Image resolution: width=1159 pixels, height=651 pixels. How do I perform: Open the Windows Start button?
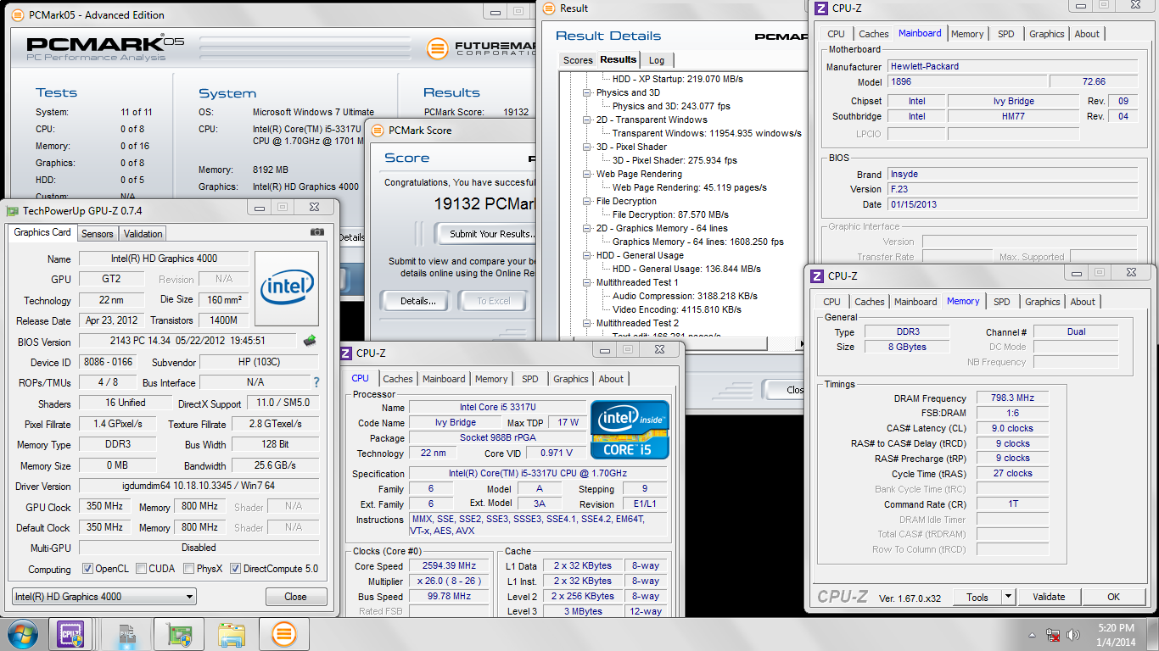[21, 634]
